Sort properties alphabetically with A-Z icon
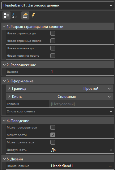This screenshot has height=170, width=115. (x=15, y=15)
